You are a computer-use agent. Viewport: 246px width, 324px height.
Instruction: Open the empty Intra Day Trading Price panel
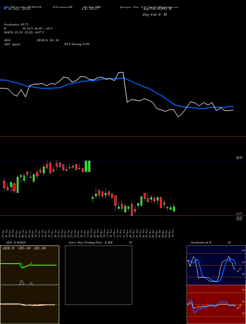click(98, 275)
